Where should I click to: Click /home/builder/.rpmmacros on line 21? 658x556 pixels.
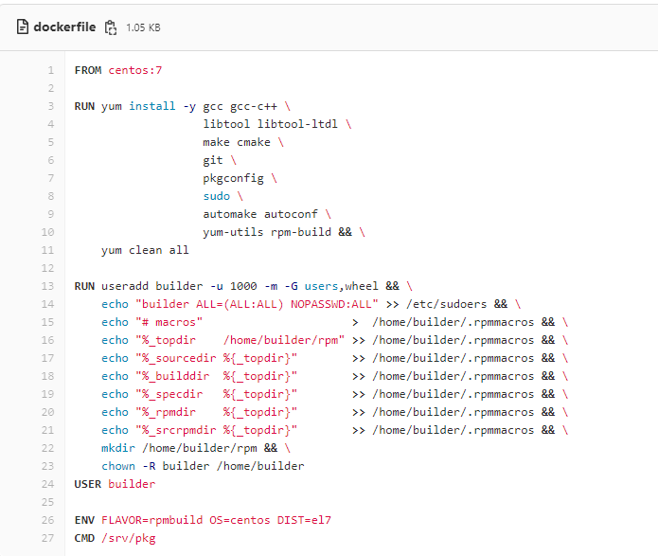453,430
